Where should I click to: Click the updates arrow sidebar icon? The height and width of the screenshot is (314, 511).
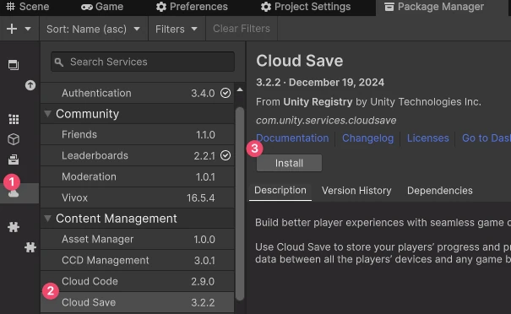point(30,85)
